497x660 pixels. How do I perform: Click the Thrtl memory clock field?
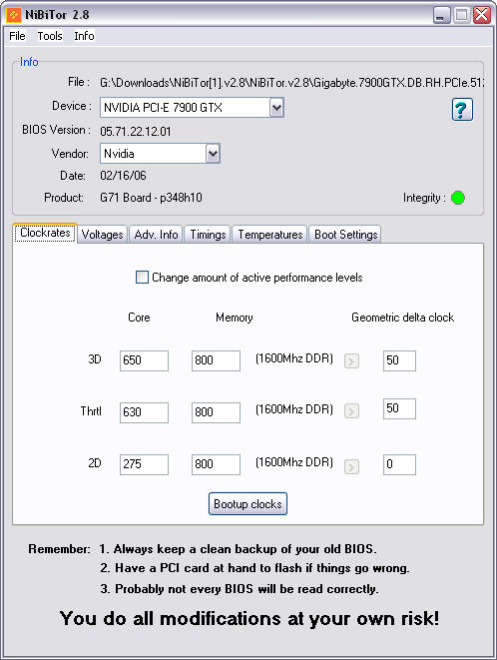[216, 412]
